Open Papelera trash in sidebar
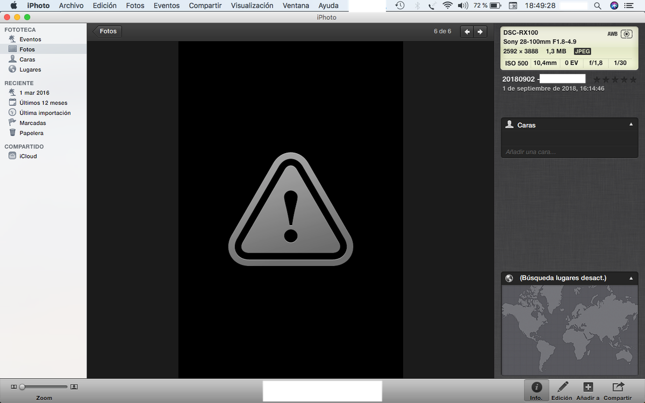The image size is (645, 403). [31, 133]
